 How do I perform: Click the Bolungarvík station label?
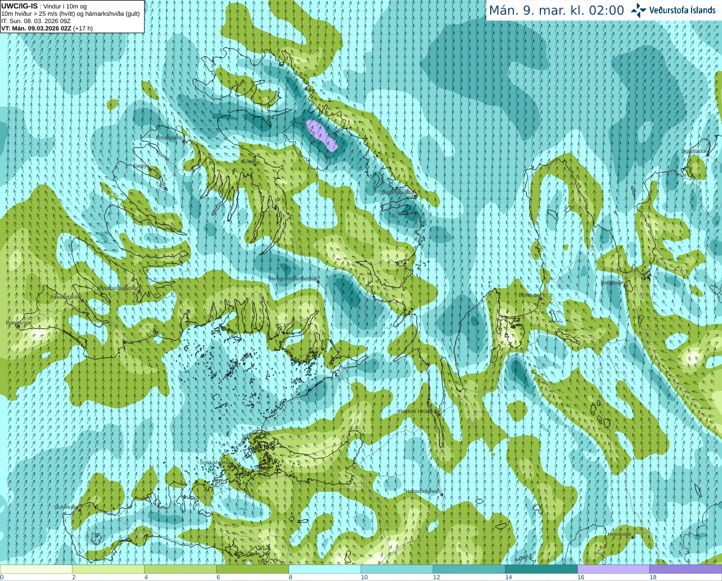pos(170,137)
